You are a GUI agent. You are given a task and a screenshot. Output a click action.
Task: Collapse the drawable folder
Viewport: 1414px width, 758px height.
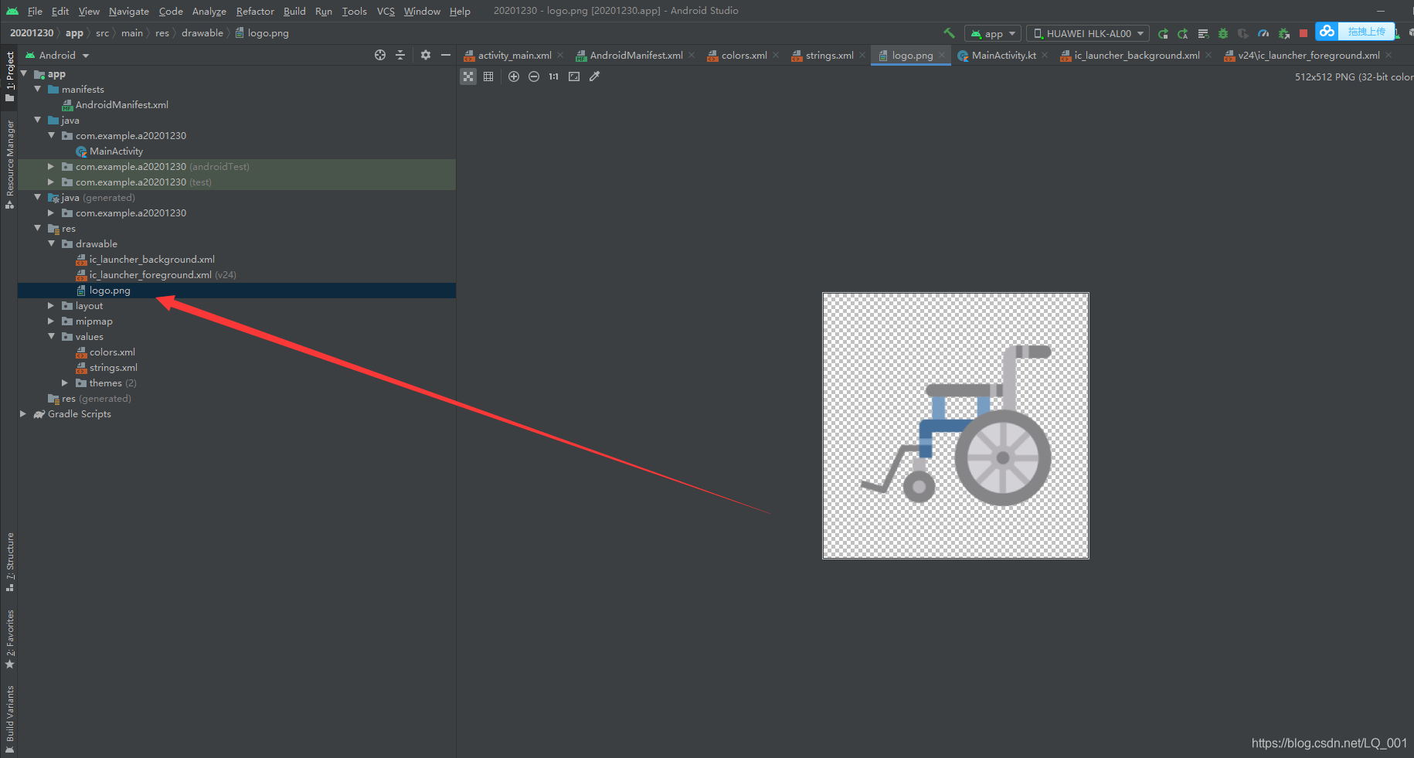point(52,243)
